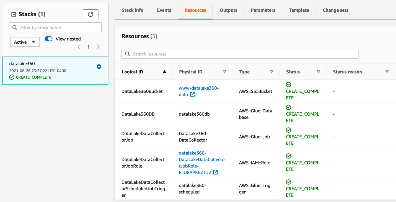This screenshot has height=202, width=396.
Task: Sort by the Physical ID column arrow
Action: [x=225, y=72]
